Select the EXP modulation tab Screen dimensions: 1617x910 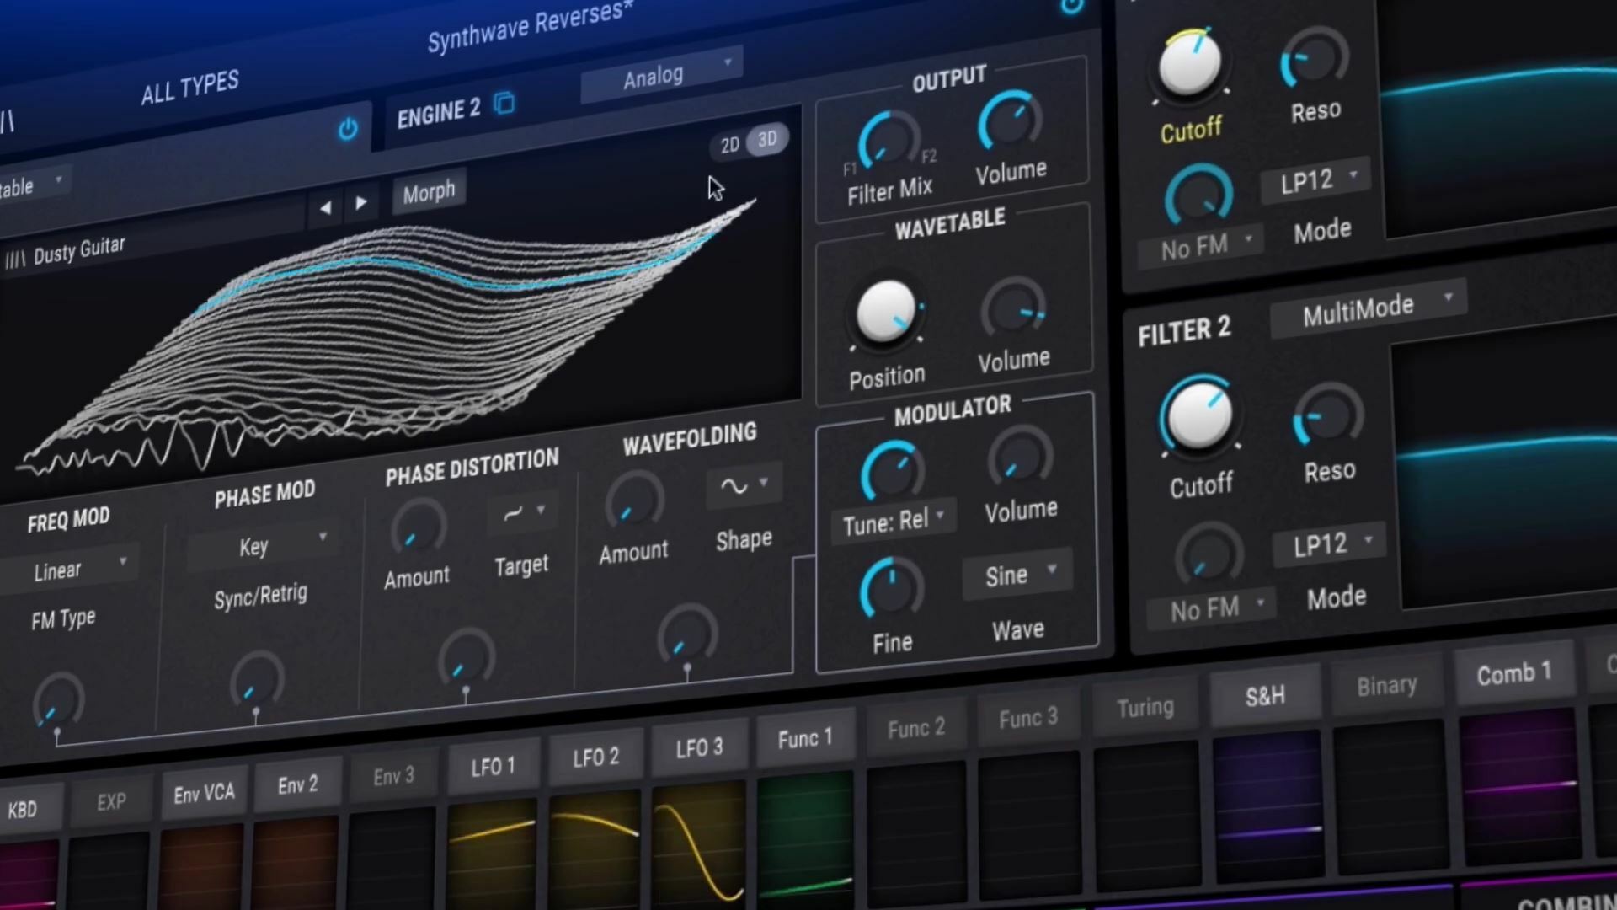tap(111, 800)
